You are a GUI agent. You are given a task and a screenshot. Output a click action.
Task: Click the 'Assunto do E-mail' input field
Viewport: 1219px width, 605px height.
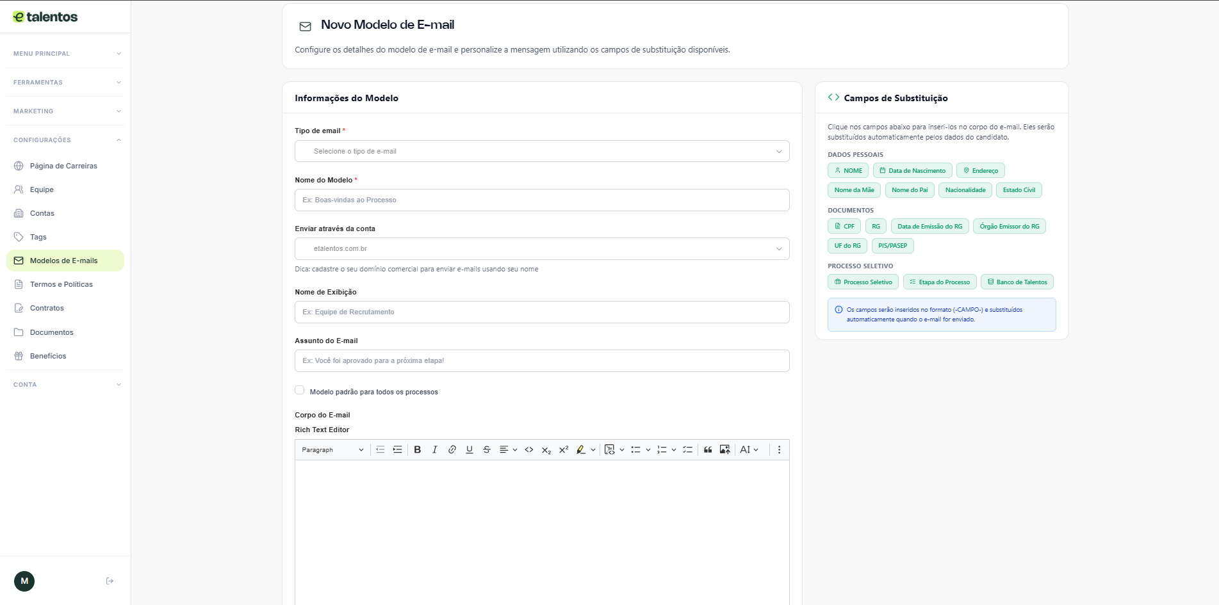pyautogui.click(x=541, y=361)
